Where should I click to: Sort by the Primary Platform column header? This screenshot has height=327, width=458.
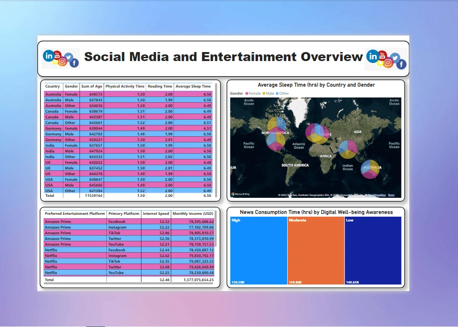(x=124, y=213)
